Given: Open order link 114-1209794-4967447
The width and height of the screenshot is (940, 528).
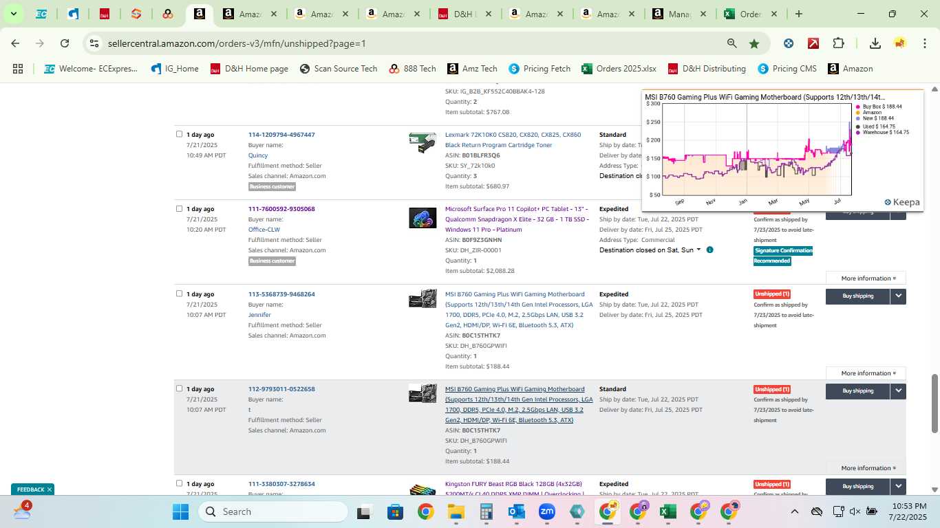Looking at the screenshot, I should [281, 135].
